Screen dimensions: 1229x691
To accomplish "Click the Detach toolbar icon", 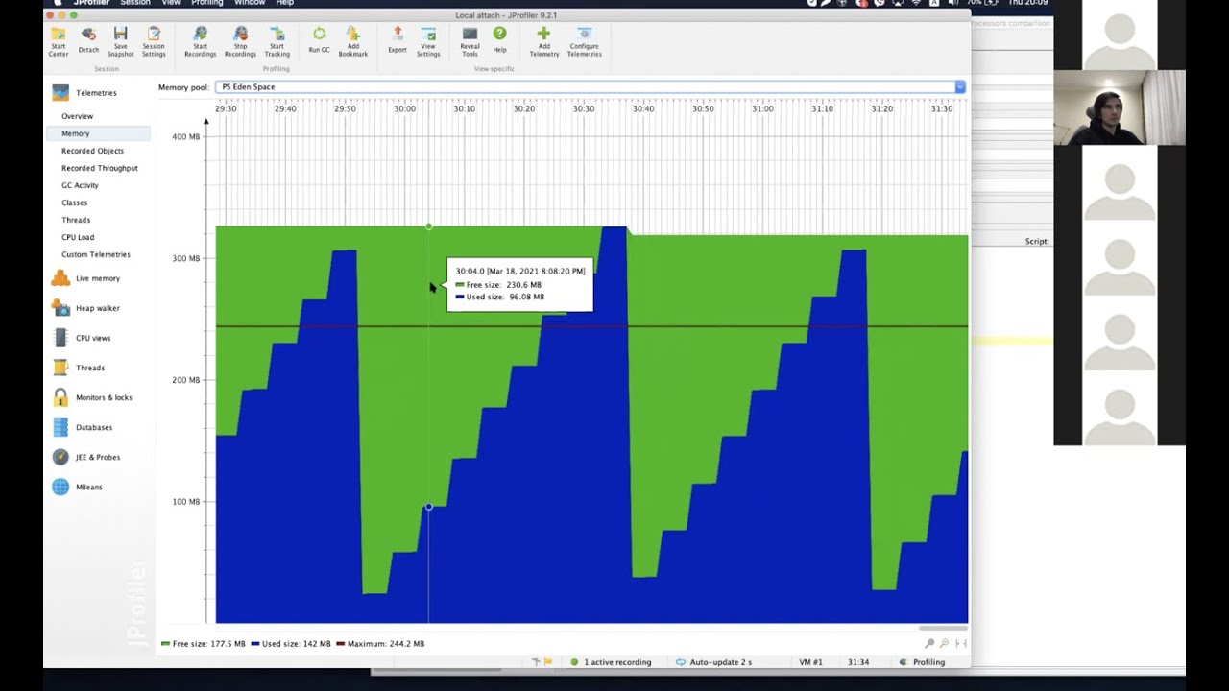I will (x=88, y=41).
